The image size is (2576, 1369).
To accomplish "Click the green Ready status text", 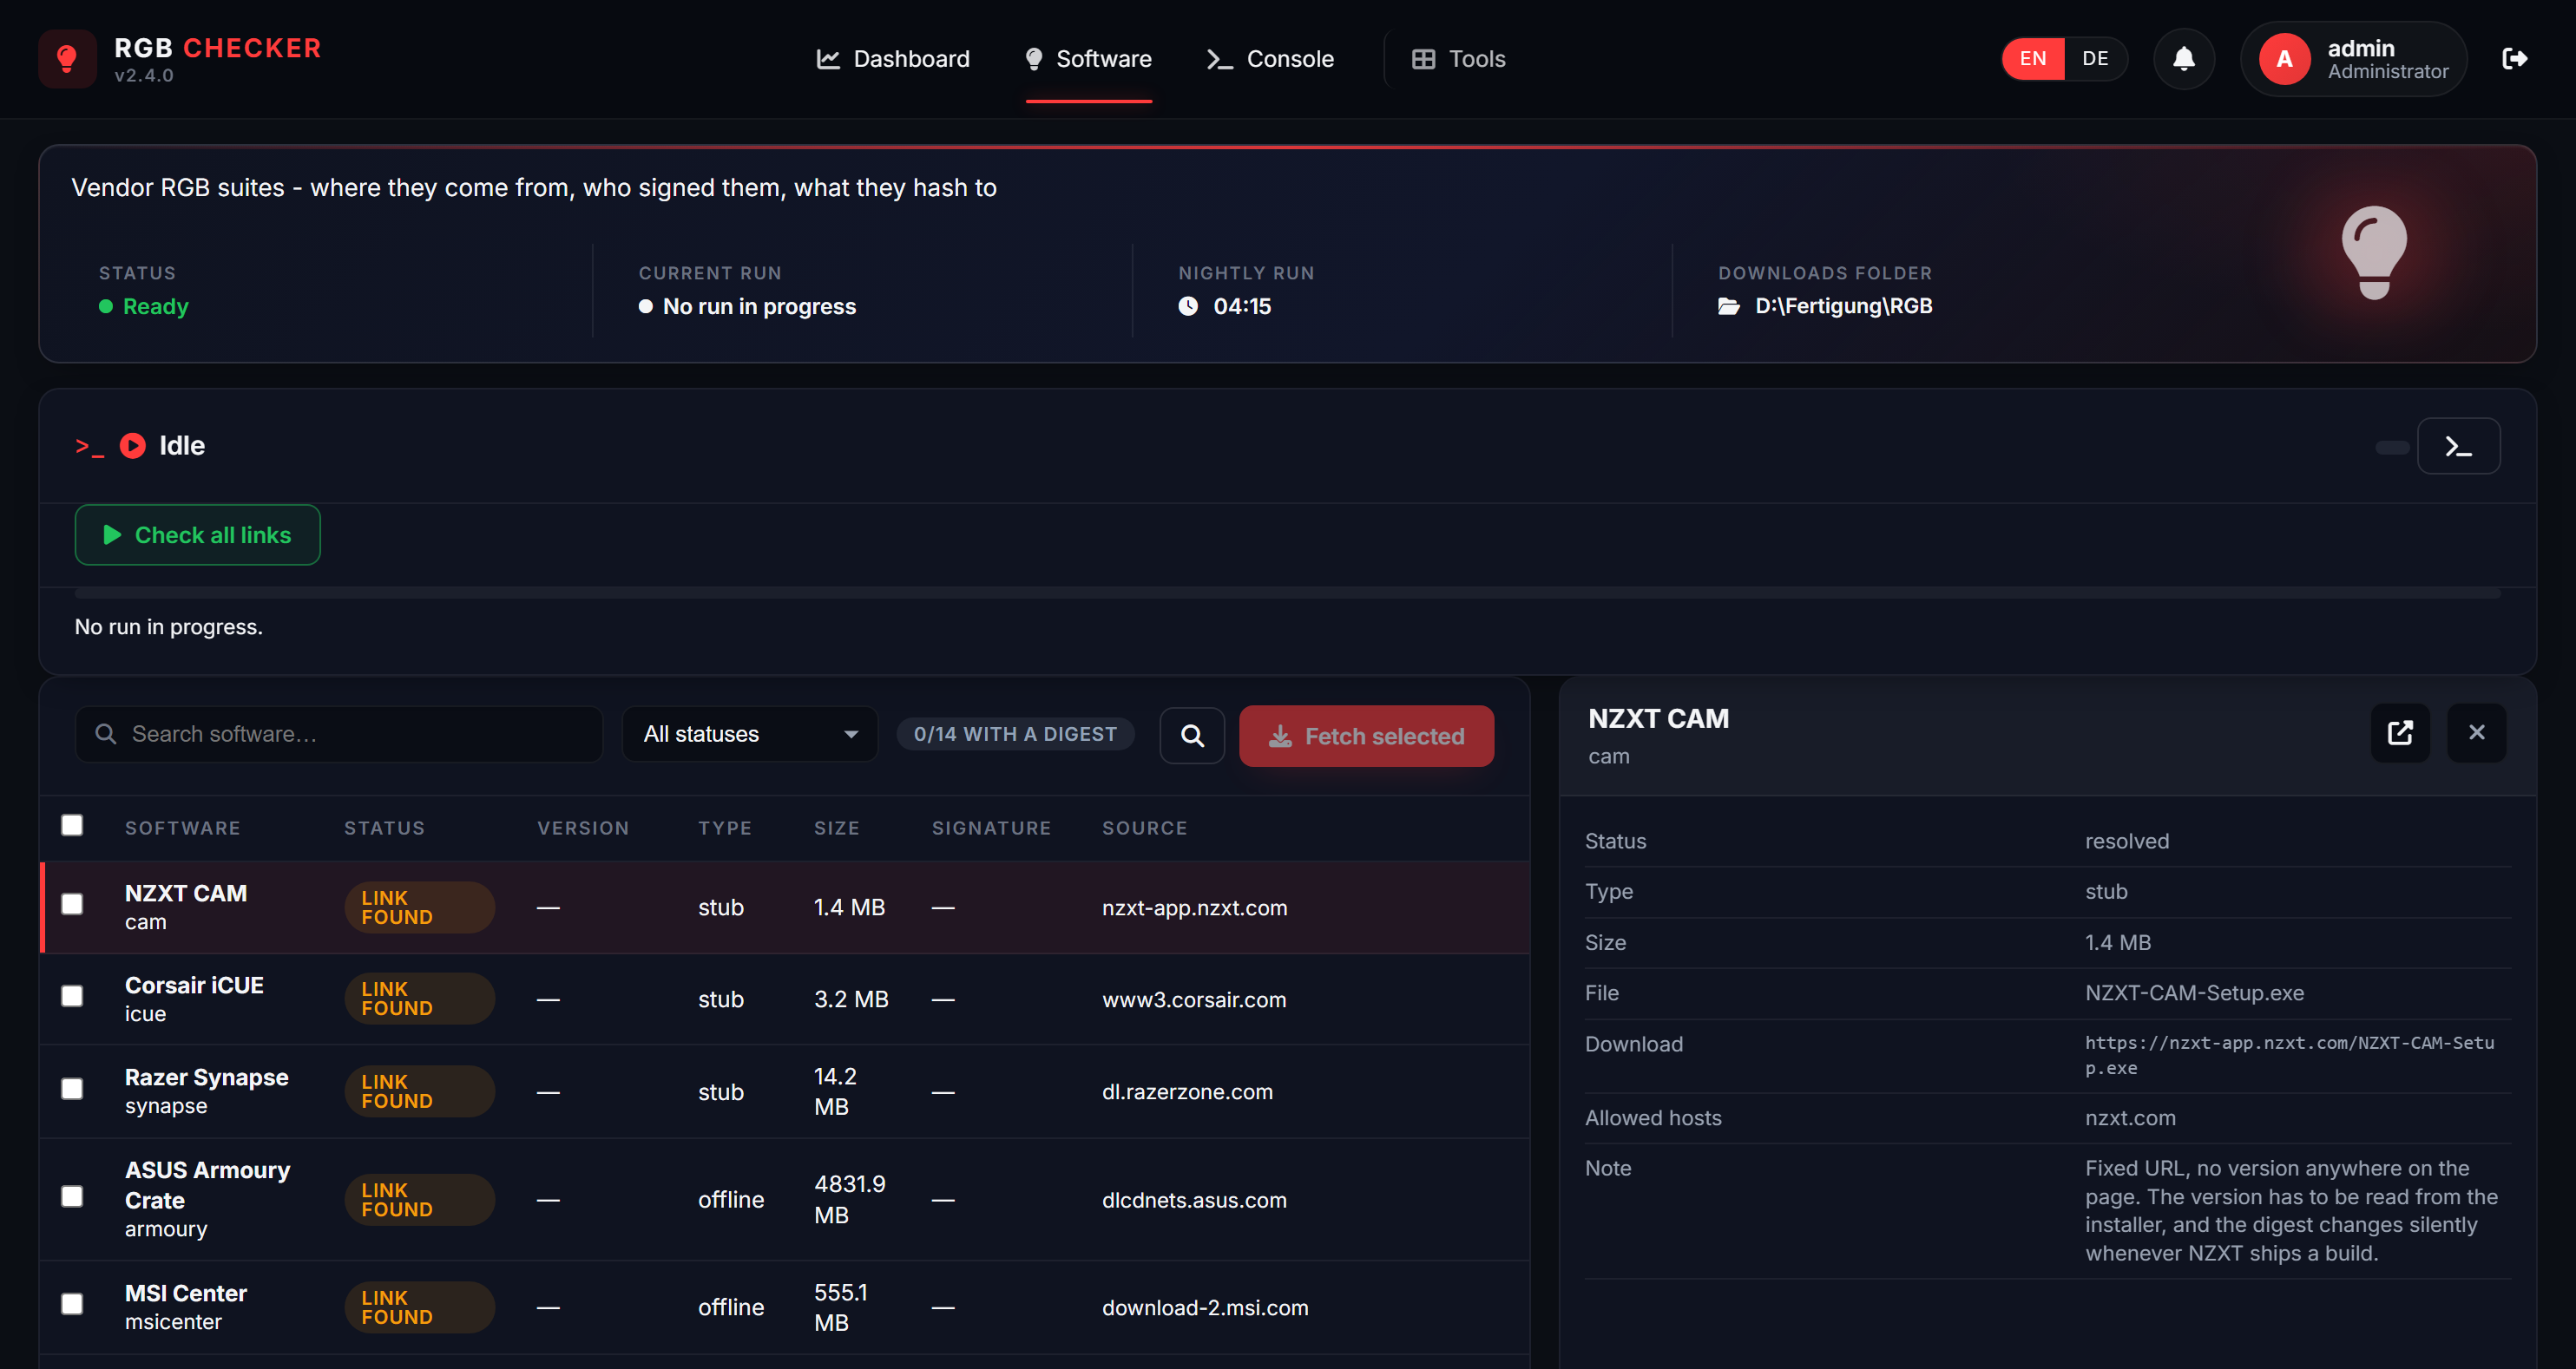I will (x=156, y=307).
